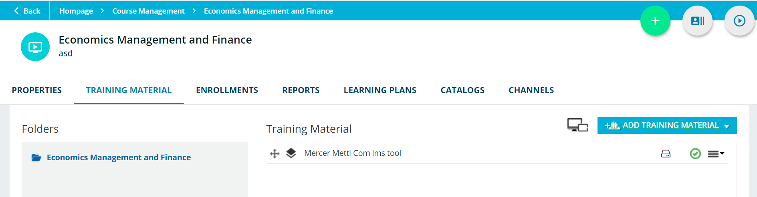
Task: Switch to the Enrollments tab
Action: (x=227, y=90)
